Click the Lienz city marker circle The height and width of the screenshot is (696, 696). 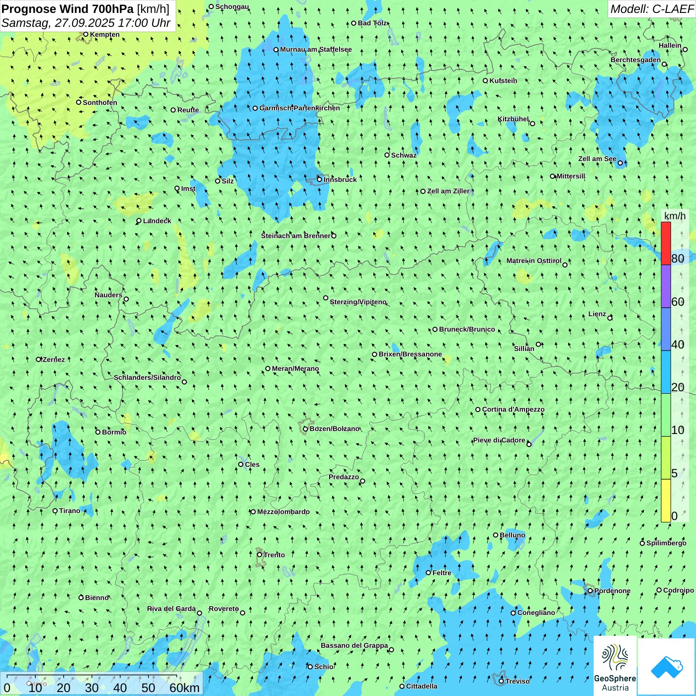[x=610, y=318]
